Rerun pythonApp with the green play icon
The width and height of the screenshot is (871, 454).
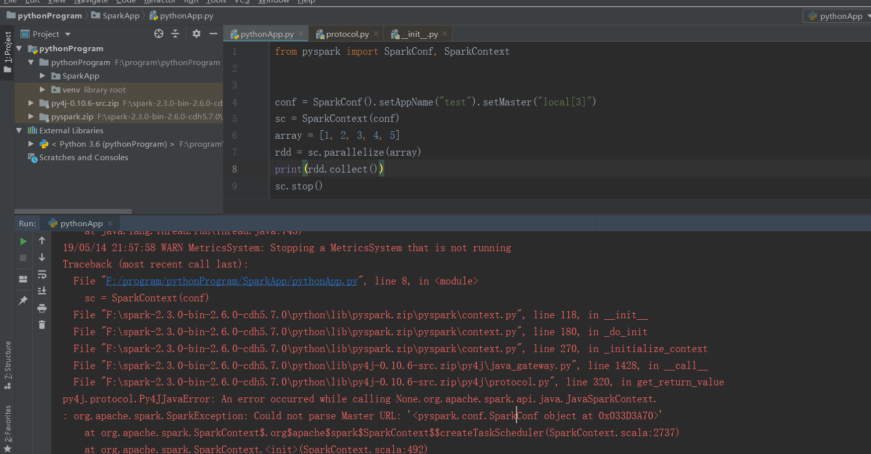tap(23, 241)
